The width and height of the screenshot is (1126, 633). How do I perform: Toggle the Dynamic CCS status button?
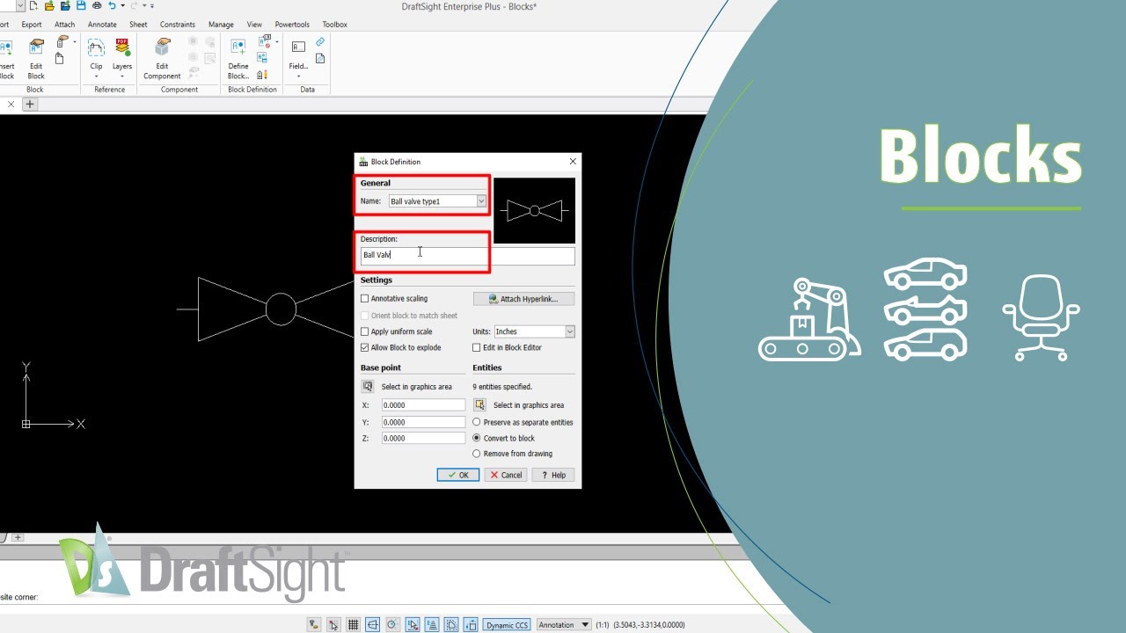(x=508, y=625)
